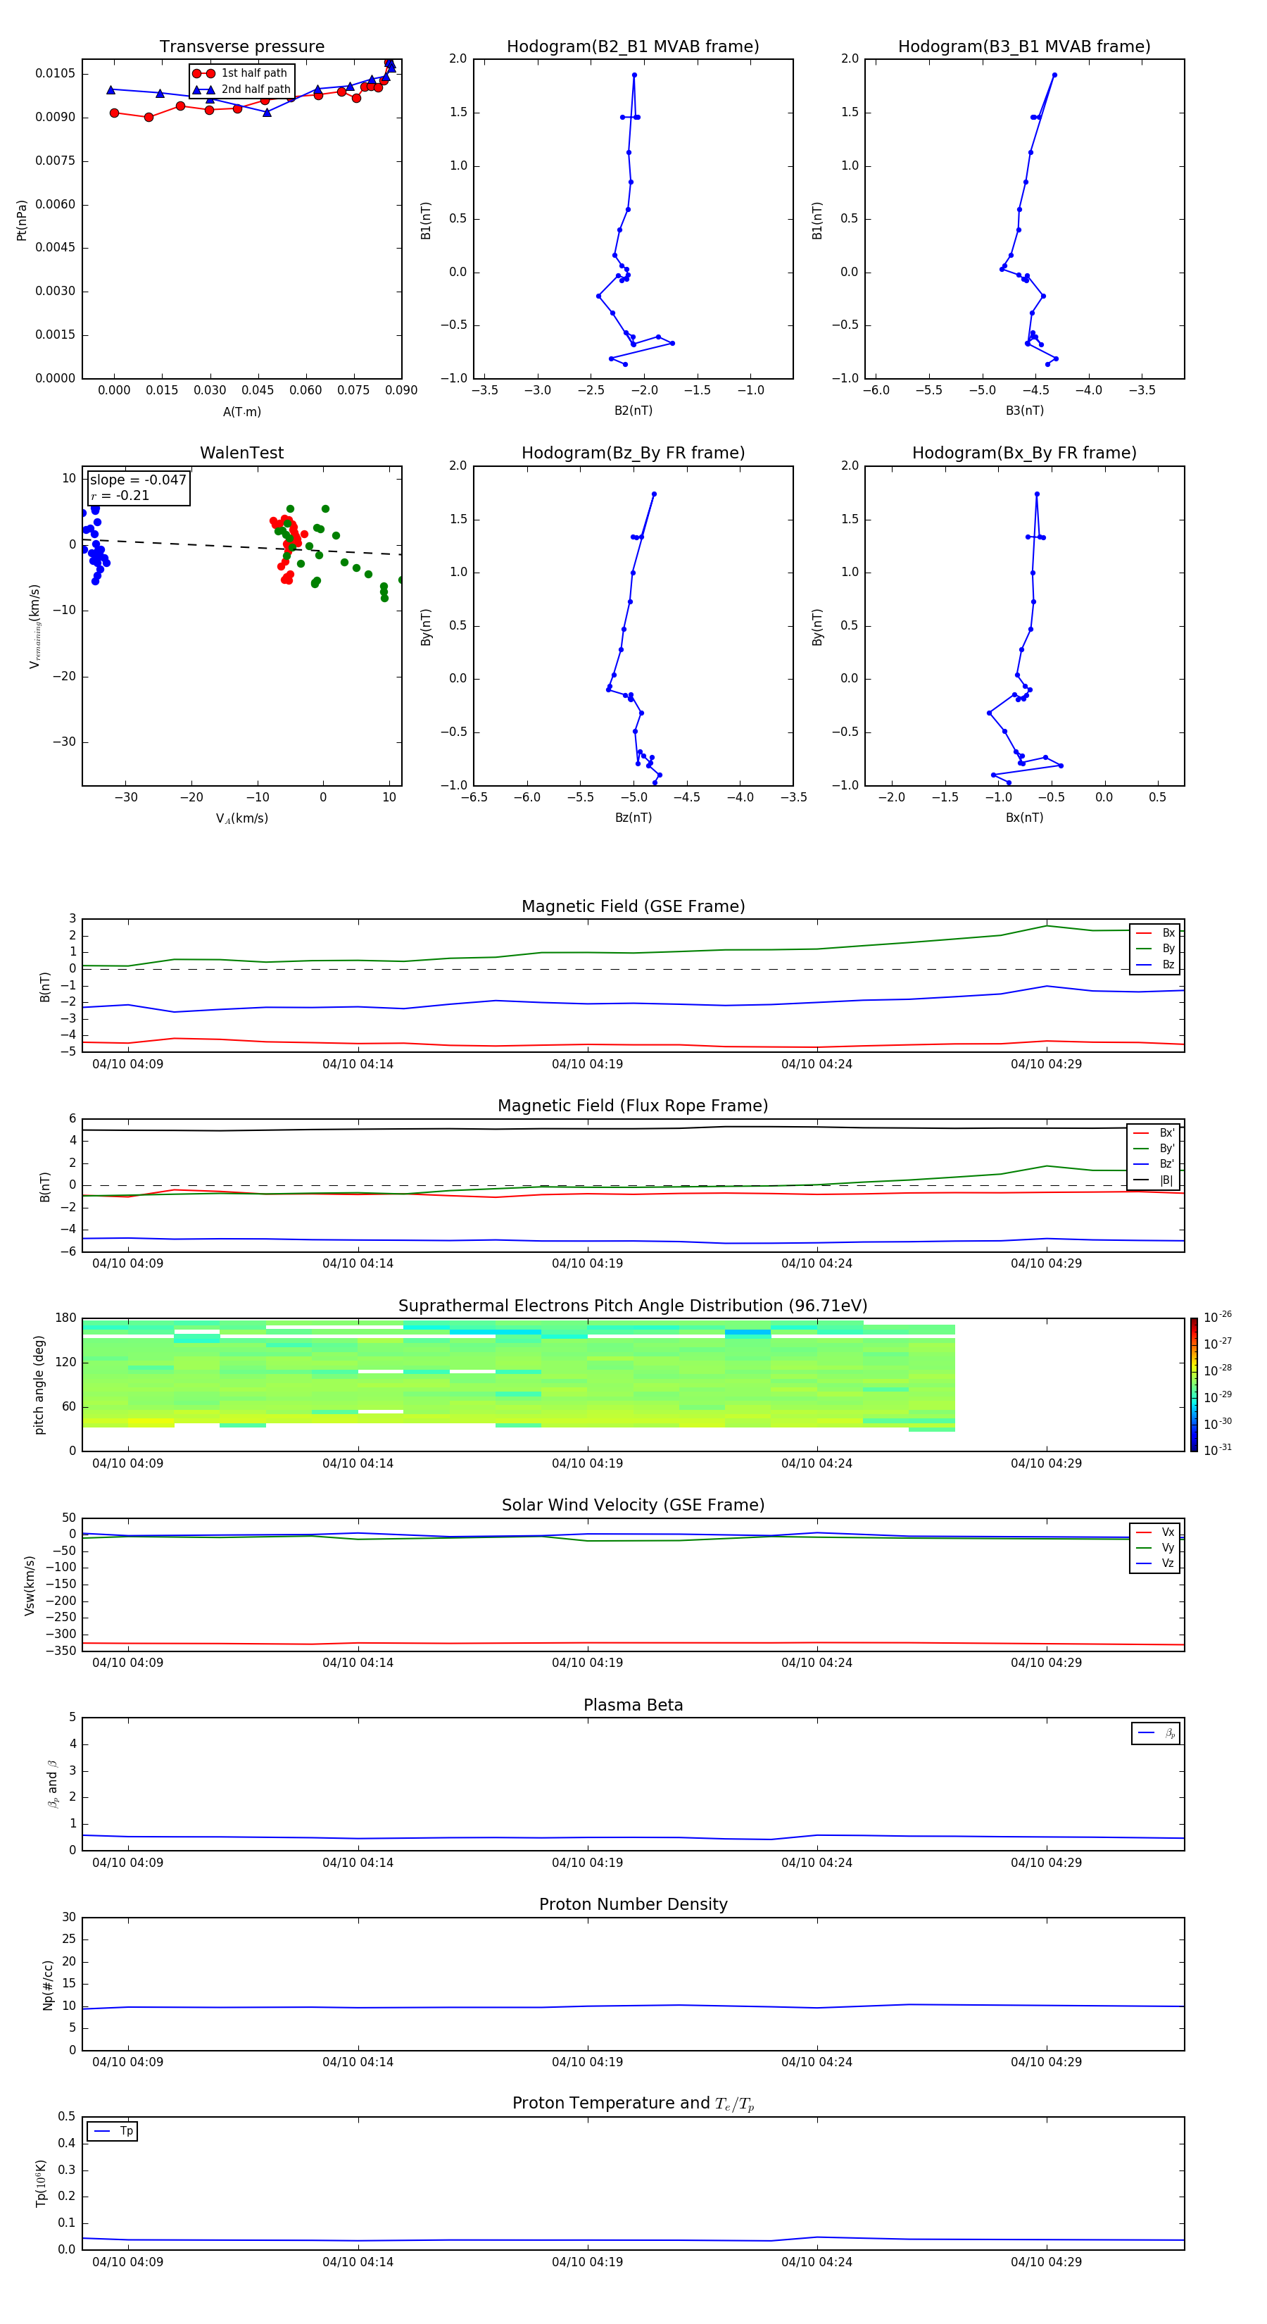Image resolution: width=1267 pixels, height=2324 pixels.
Task: Click the 'r = -0.21' correlation text
Action: (x=120, y=496)
